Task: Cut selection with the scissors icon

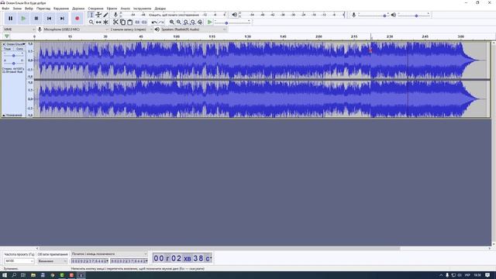Action: [x=115, y=22]
